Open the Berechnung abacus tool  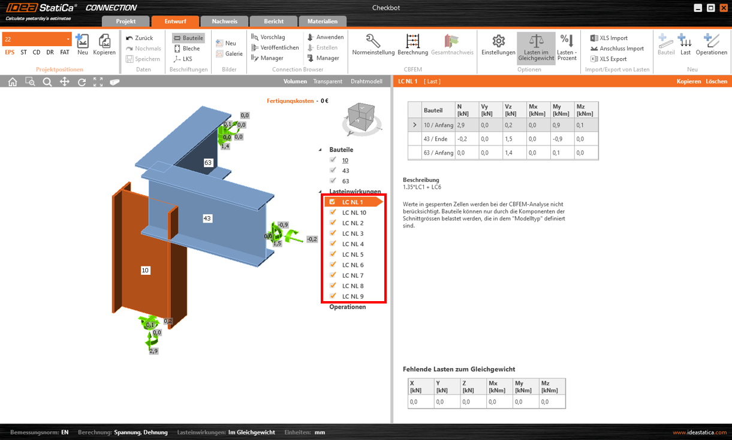pos(412,41)
